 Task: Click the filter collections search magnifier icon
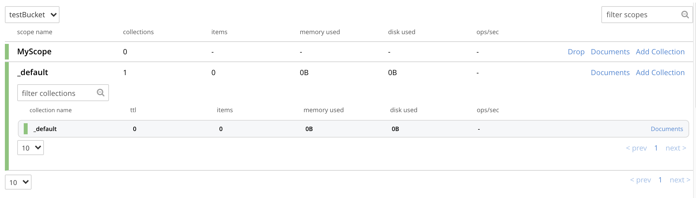(101, 93)
